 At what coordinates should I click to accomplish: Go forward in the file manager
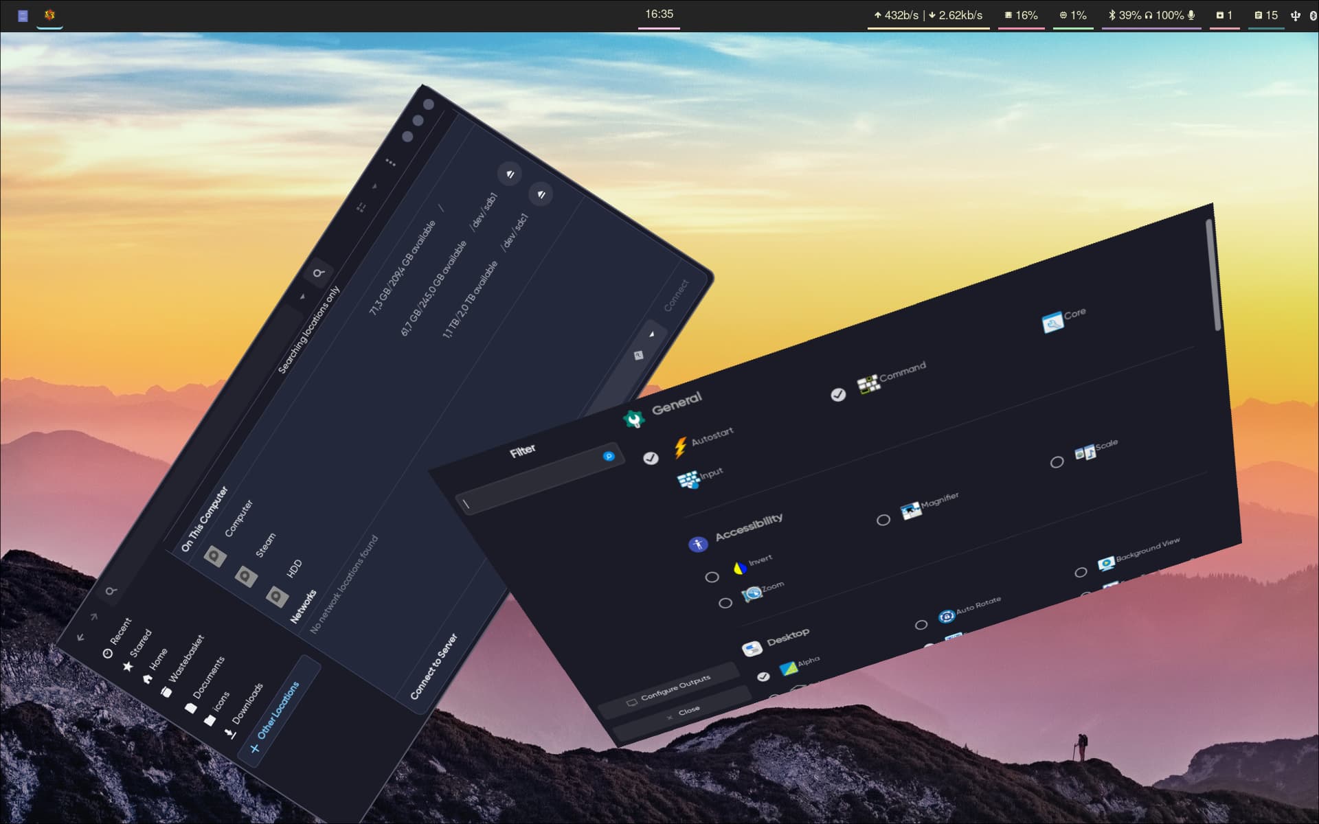(x=94, y=617)
